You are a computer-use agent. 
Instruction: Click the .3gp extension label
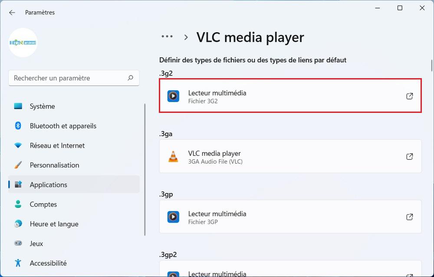coord(166,194)
